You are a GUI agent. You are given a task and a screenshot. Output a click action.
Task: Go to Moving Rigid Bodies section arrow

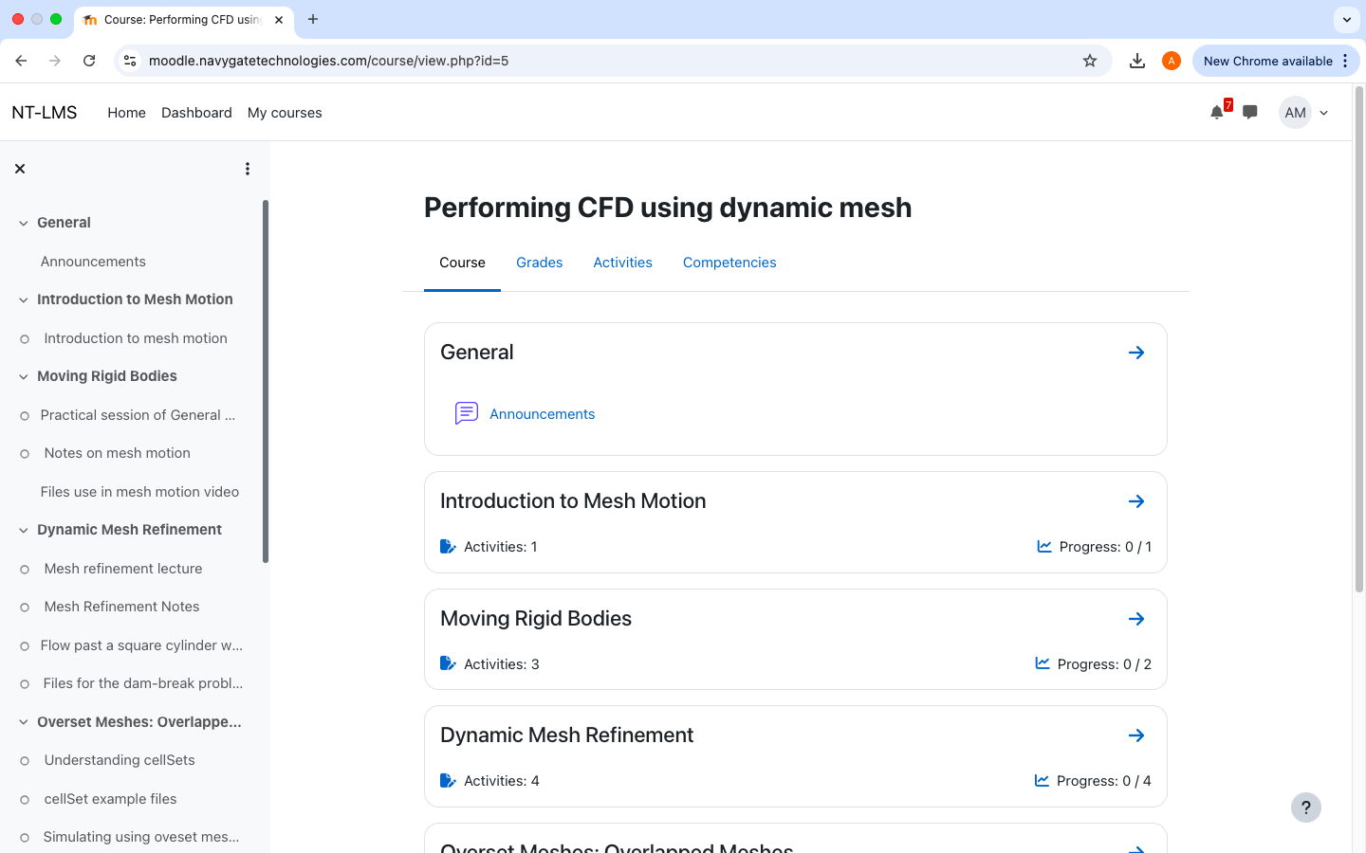pyautogui.click(x=1136, y=619)
